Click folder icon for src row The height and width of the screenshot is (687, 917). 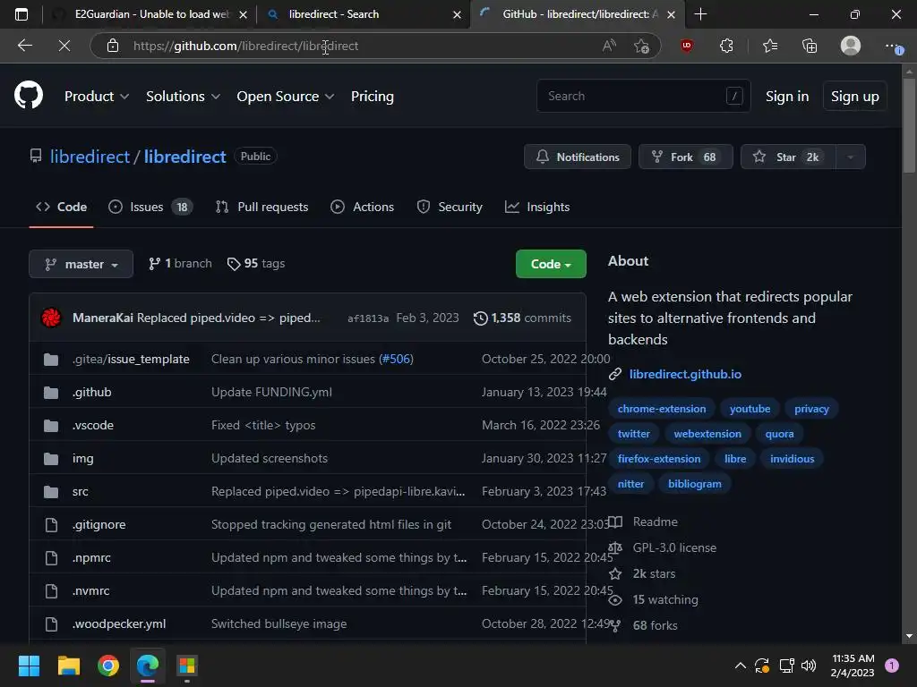[x=51, y=492]
